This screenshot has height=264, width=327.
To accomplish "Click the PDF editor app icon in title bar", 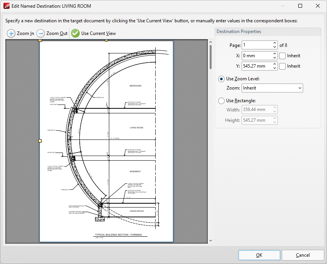I will (x=7, y=6).
